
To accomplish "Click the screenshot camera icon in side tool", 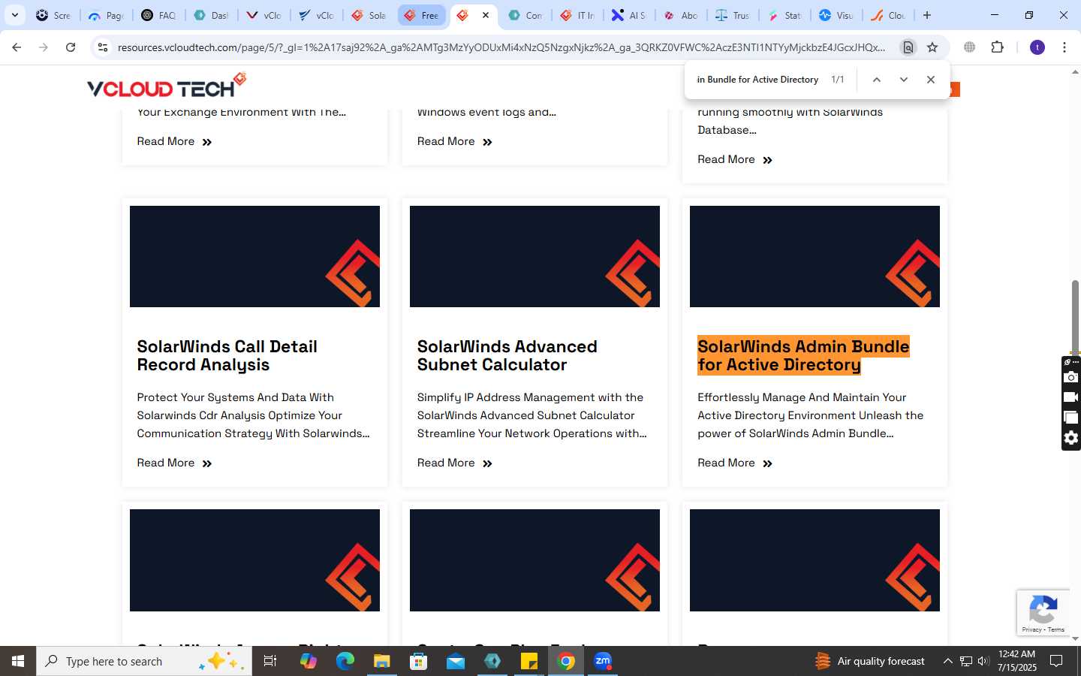I will click(x=1071, y=377).
